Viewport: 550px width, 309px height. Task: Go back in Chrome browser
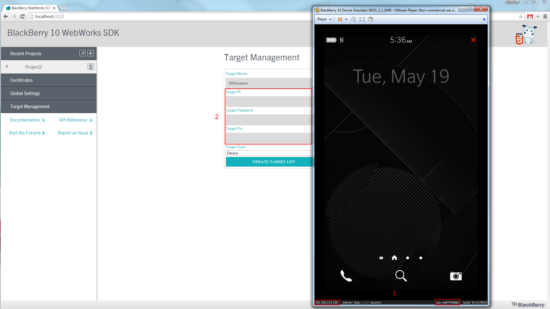click(6, 16)
